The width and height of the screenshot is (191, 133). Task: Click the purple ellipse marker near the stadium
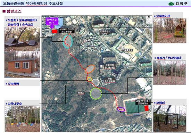[121, 109]
